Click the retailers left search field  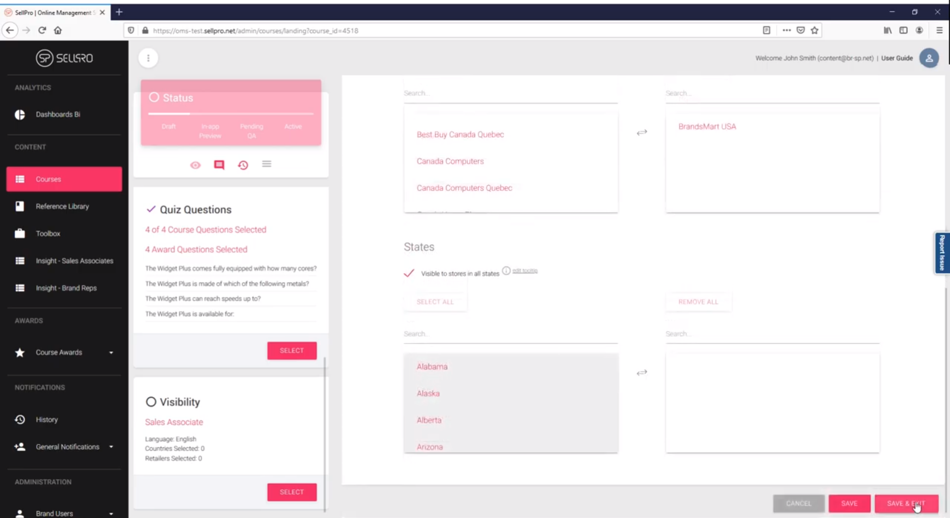pos(511,93)
